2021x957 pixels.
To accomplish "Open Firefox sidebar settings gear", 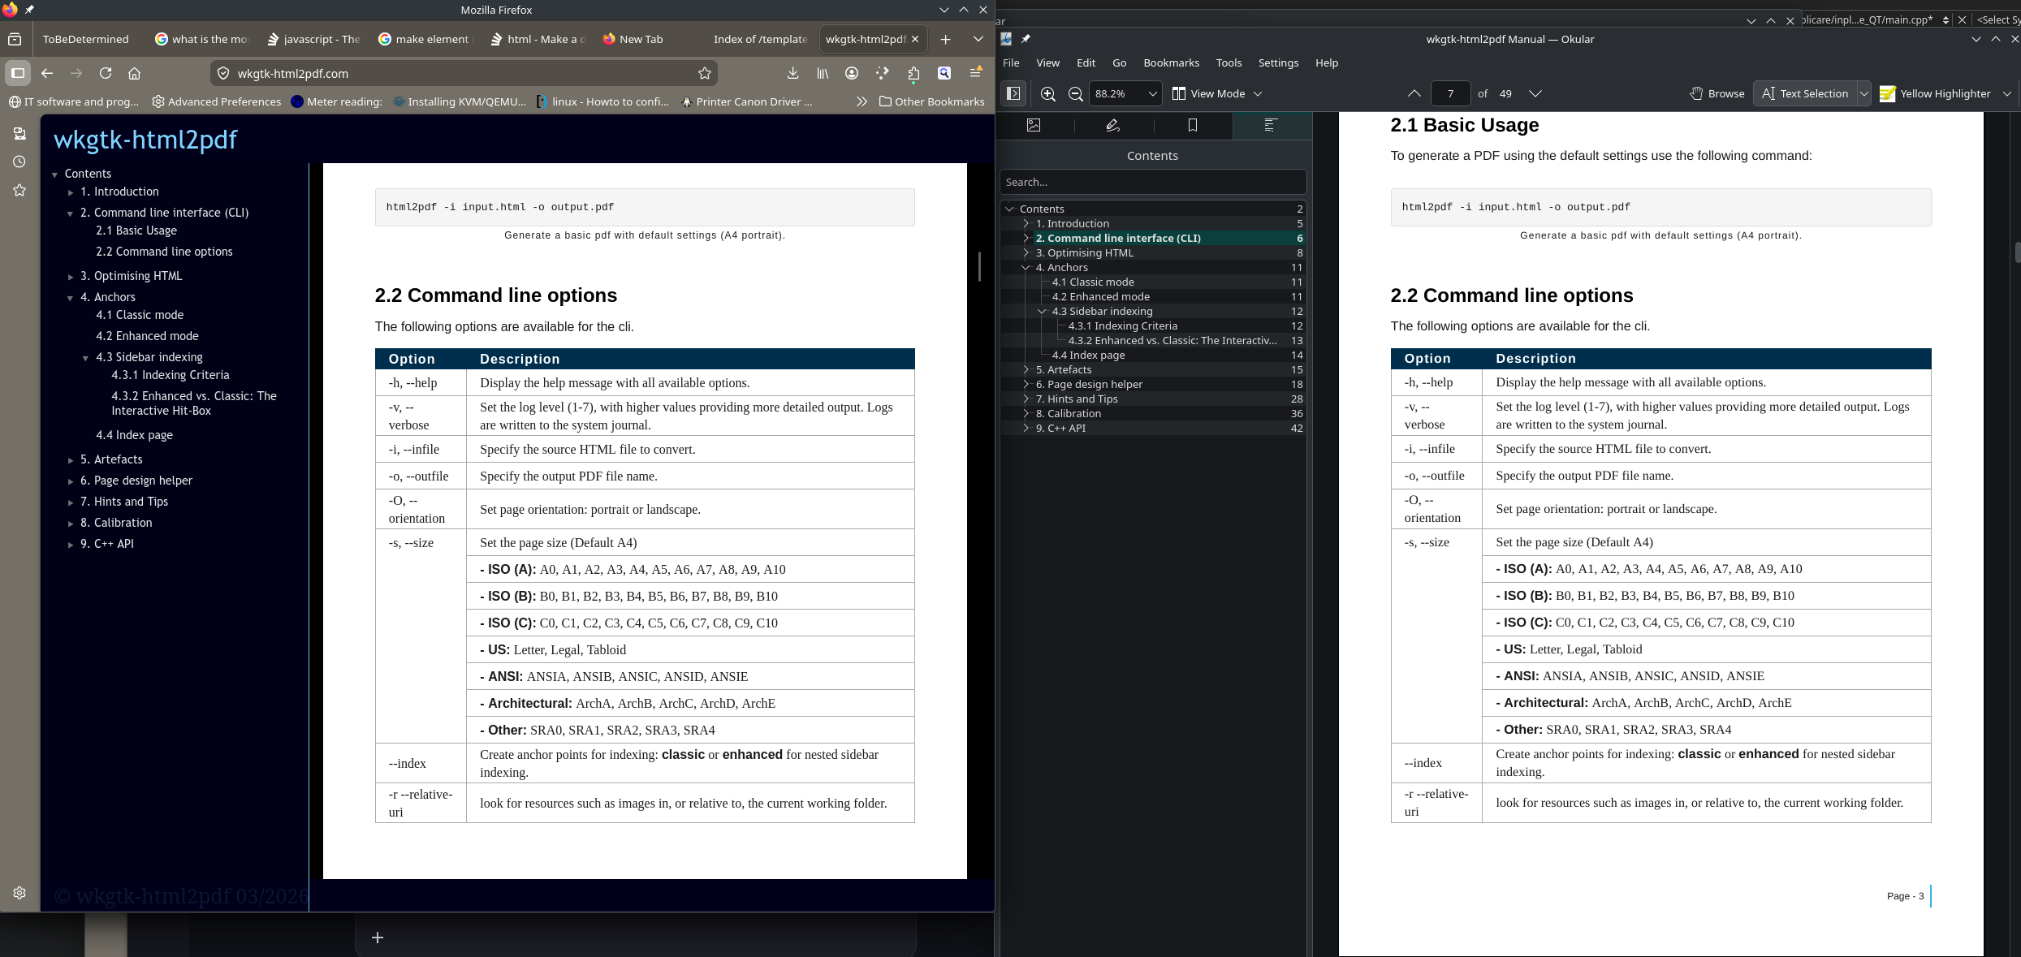I will 19,893.
